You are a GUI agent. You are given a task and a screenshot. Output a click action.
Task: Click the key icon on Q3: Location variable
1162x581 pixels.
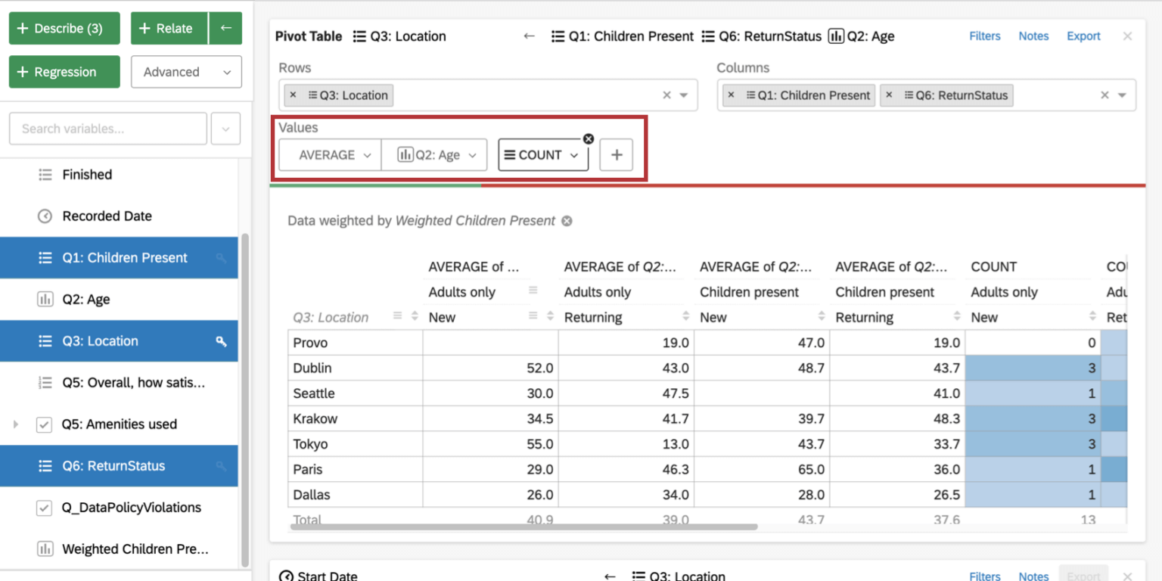[222, 341]
